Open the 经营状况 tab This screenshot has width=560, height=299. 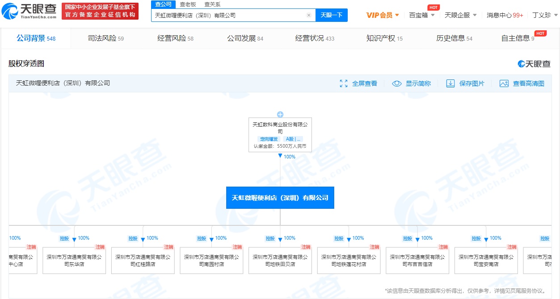315,38
